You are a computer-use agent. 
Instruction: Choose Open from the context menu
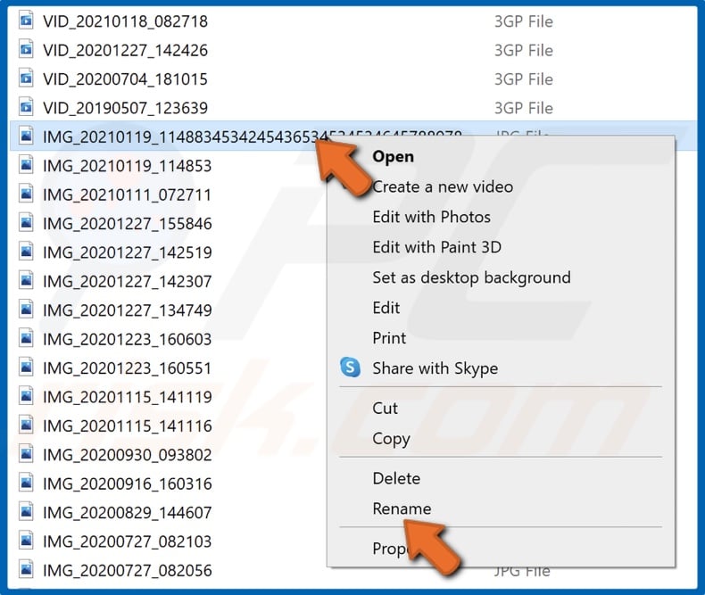[393, 156]
